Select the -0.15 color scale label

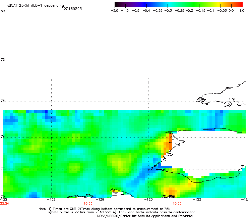200,11
